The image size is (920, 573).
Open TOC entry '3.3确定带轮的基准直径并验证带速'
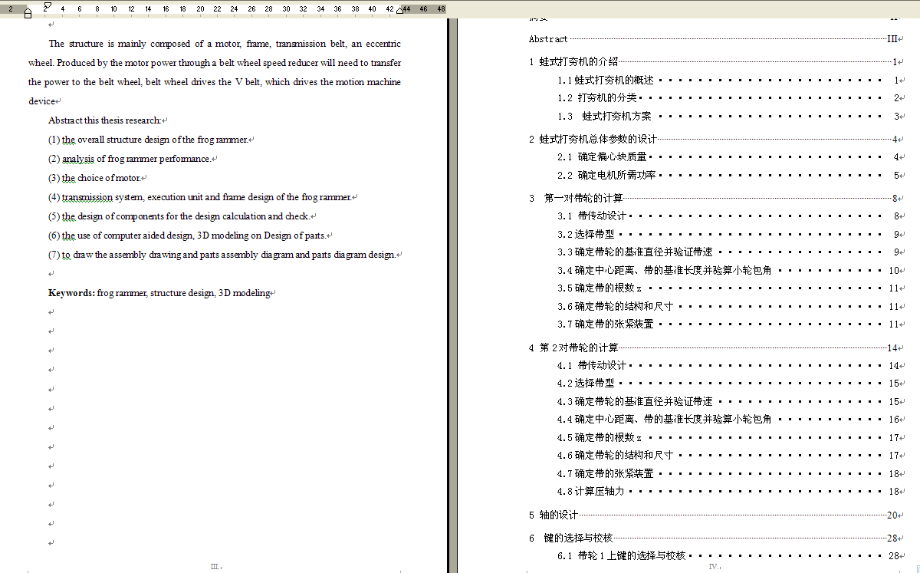point(730,252)
